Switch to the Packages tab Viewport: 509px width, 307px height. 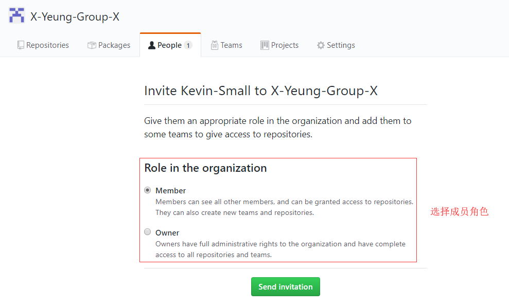coord(109,45)
